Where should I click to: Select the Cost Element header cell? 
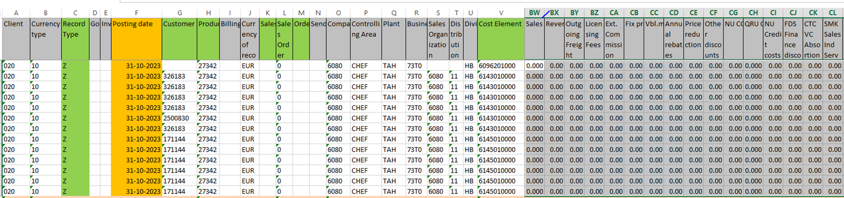tap(500, 39)
